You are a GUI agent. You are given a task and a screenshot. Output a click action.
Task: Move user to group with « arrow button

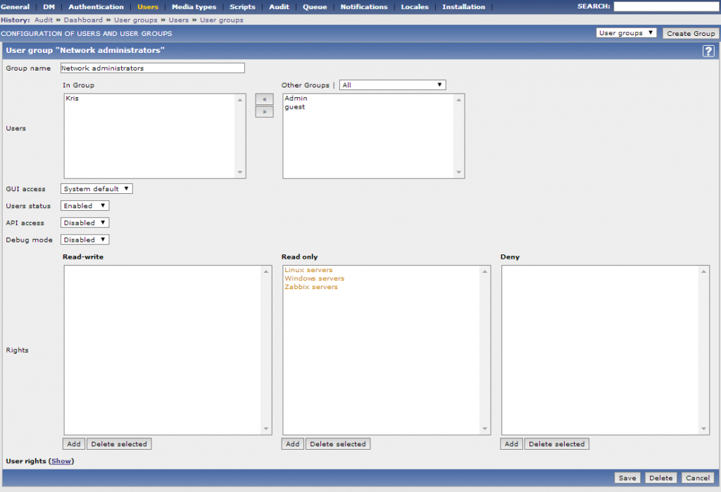264,99
